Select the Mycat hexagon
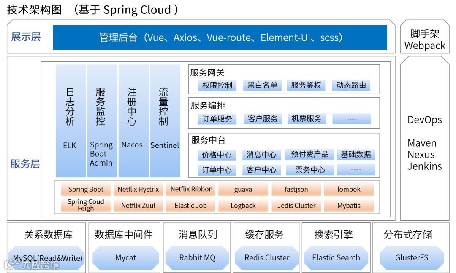Image resolution: width=456 pixels, height=273 pixels. click(x=126, y=258)
